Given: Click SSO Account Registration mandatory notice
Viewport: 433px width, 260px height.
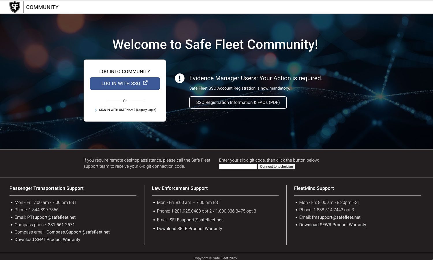Looking at the screenshot, I should click(240, 88).
